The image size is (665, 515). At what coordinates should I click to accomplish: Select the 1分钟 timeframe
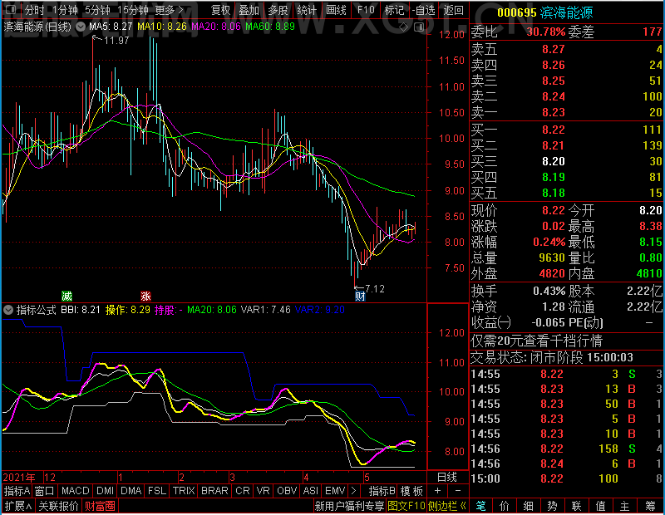pyautogui.click(x=66, y=10)
